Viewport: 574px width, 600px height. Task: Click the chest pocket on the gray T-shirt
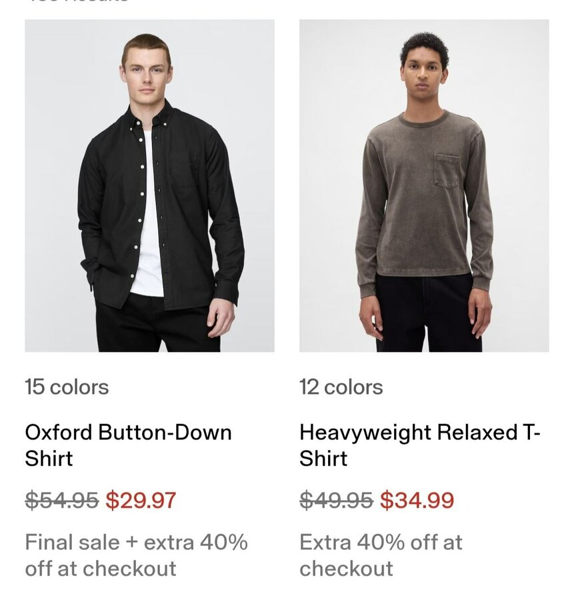[x=447, y=170]
